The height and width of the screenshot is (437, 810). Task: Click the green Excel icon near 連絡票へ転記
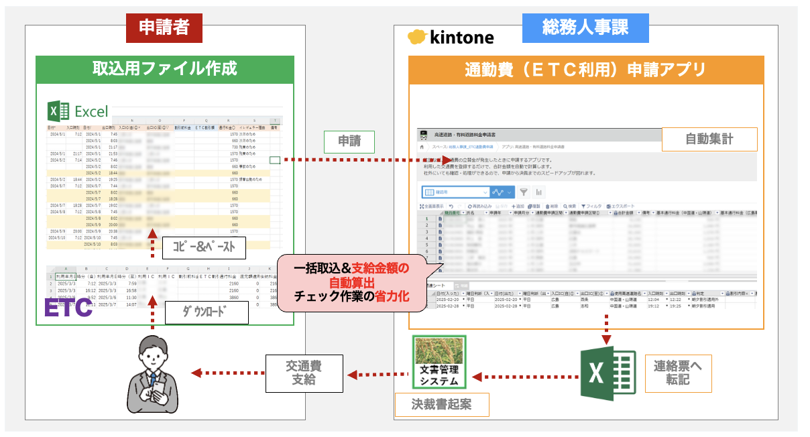[607, 375]
